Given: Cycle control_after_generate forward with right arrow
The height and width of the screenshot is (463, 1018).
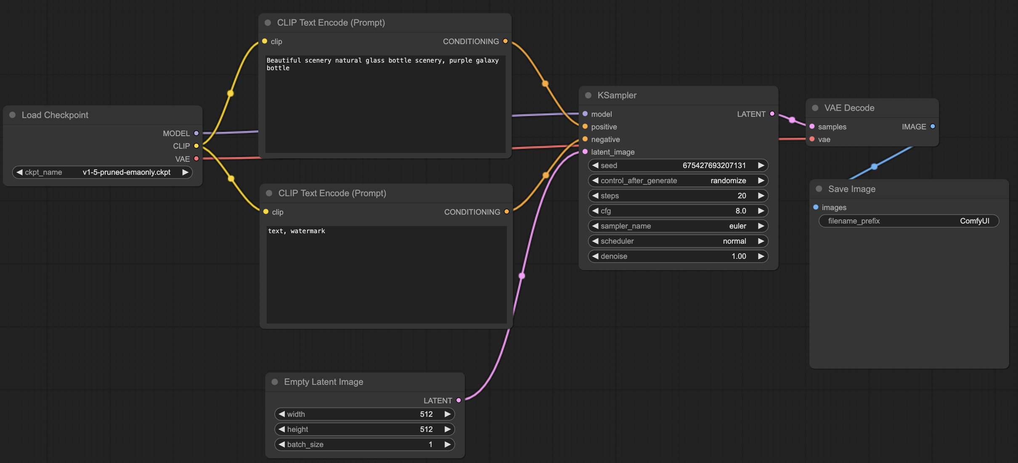Looking at the screenshot, I should pyautogui.click(x=761, y=181).
